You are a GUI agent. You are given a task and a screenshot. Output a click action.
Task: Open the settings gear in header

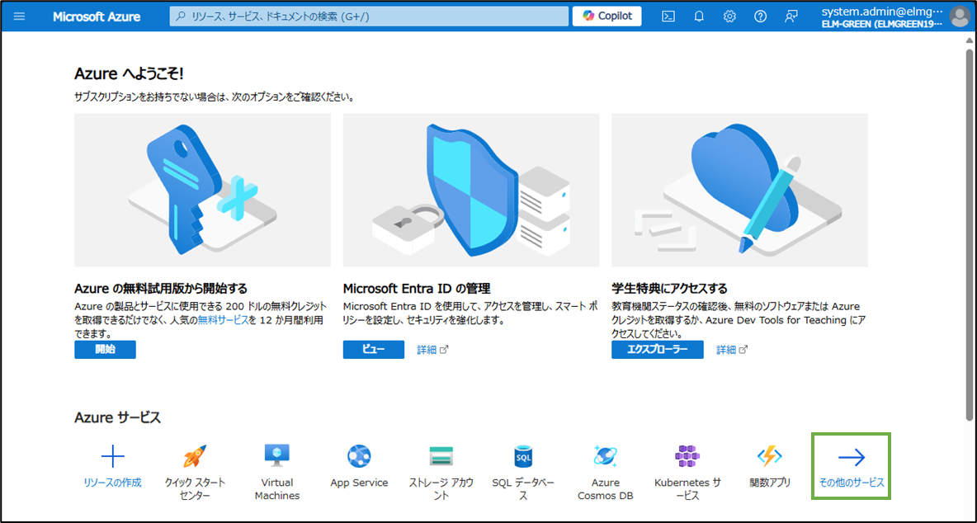[729, 16]
